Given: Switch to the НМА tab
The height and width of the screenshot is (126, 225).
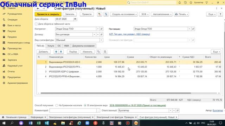Looking at the screenshot, I should pos(66,46).
